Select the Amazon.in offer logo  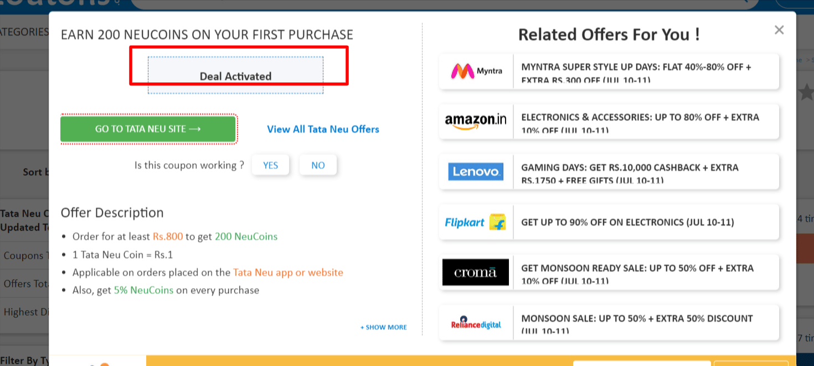point(476,121)
